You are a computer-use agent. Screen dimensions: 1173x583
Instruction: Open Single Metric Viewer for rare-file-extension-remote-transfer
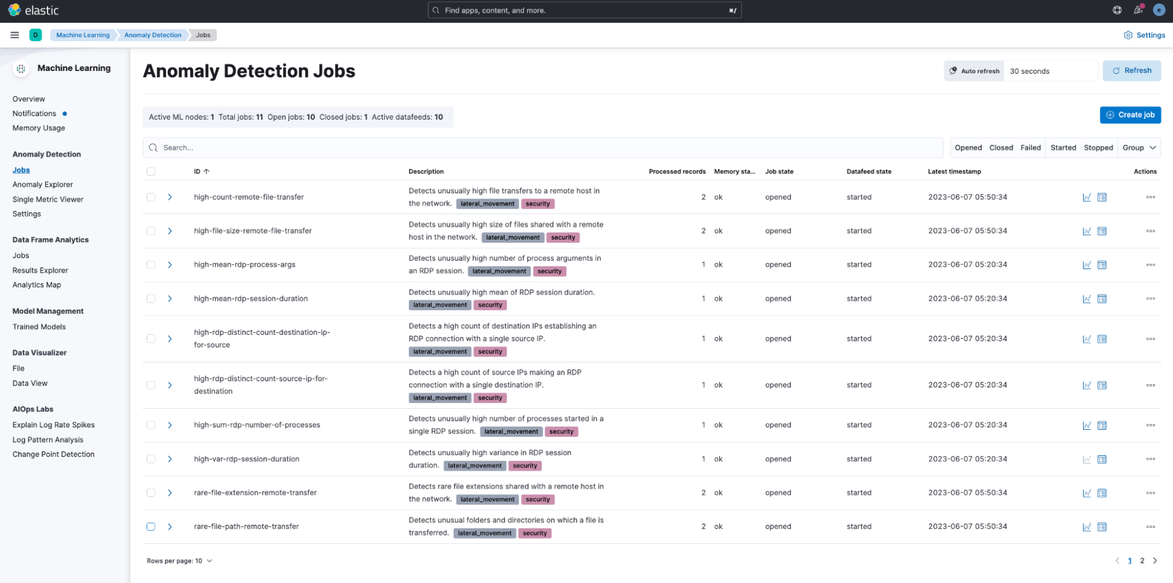click(x=1087, y=493)
